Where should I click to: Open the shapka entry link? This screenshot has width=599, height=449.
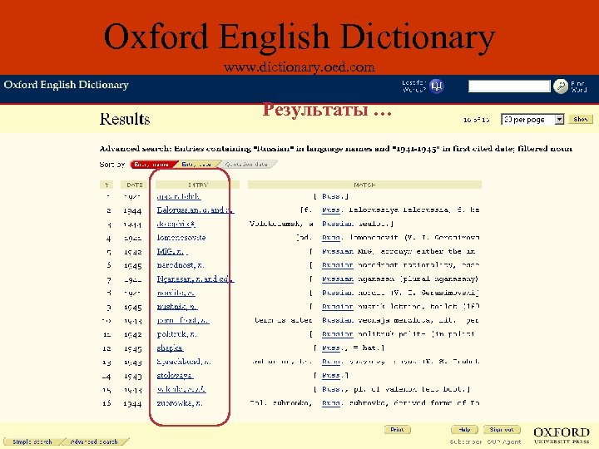point(170,348)
